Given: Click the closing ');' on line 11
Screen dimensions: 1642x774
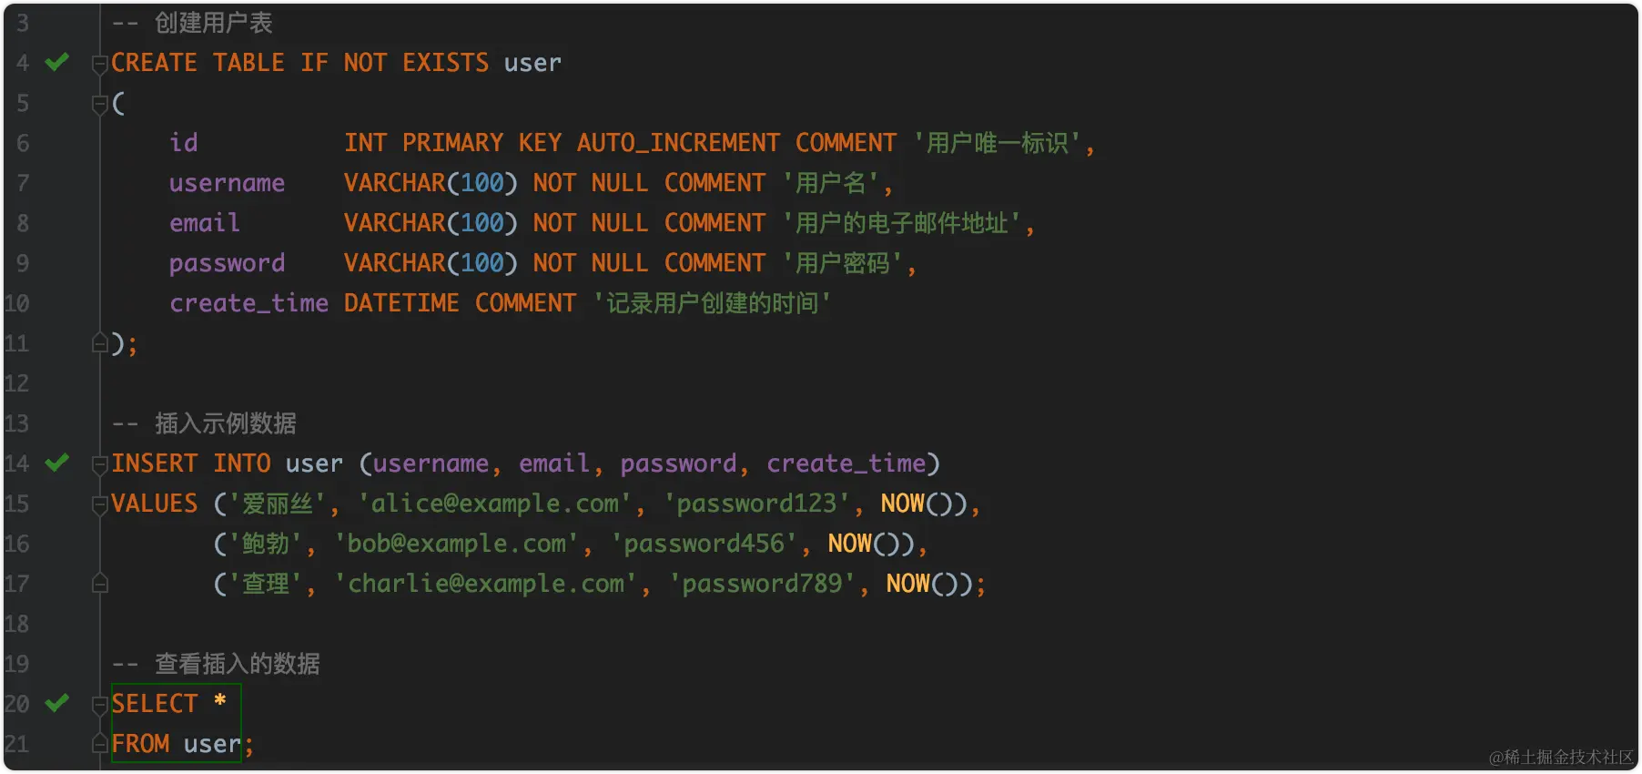Looking at the screenshot, I should 124,343.
